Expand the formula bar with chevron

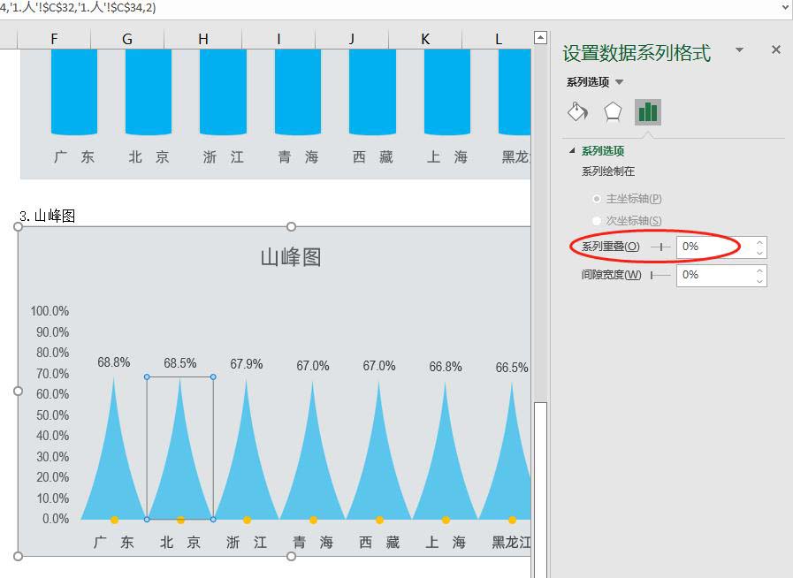coord(784,7)
